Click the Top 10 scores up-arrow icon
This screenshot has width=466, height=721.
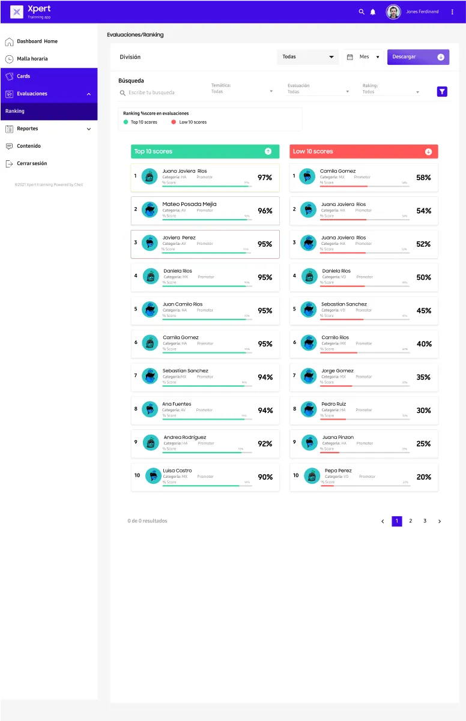coord(268,152)
